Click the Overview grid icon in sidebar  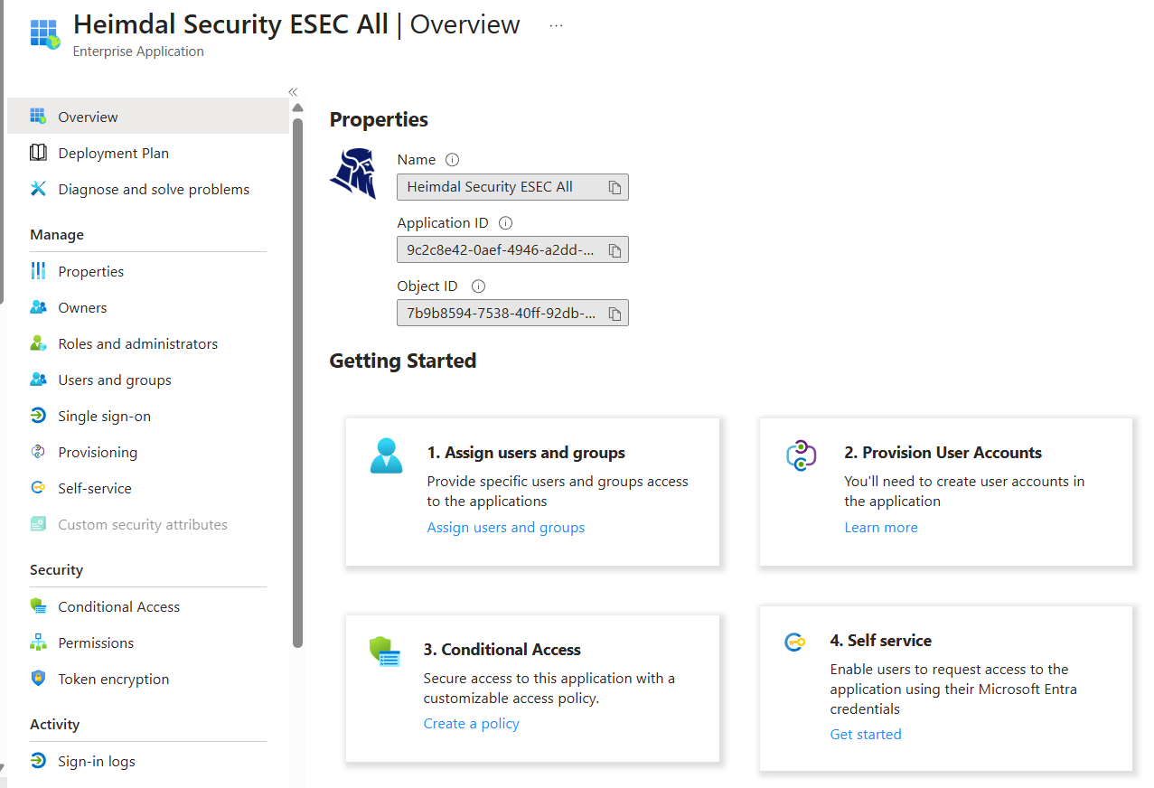38,117
